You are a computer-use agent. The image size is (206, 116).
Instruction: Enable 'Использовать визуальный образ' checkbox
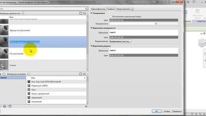pos(110,16)
